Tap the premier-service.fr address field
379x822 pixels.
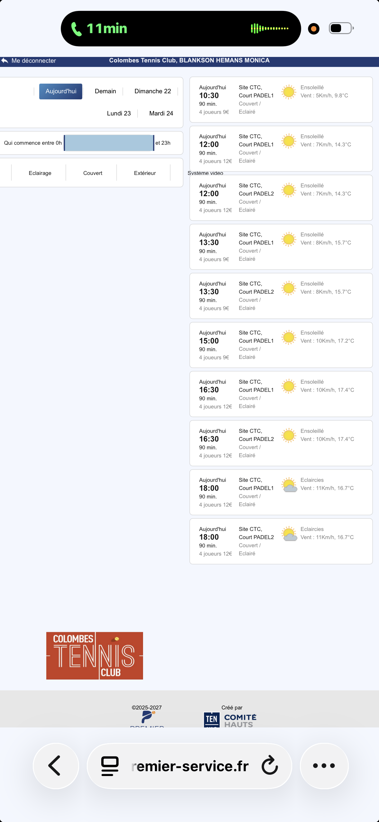(x=190, y=766)
